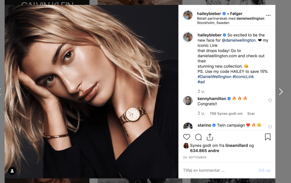Click haileybieber profile avatar in header
Viewport: 291px width, 183px height.
coord(188,15)
